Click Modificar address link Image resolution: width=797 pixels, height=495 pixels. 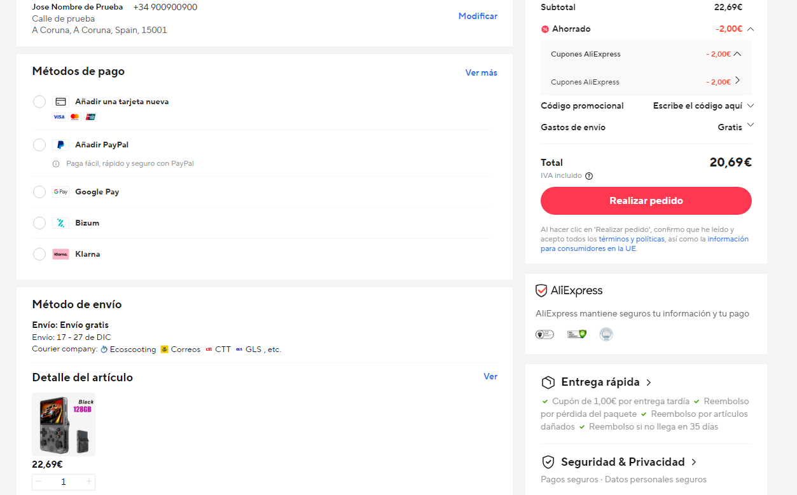478,16
